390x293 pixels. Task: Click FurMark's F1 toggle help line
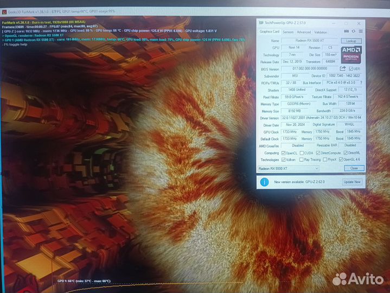point(15,44)
